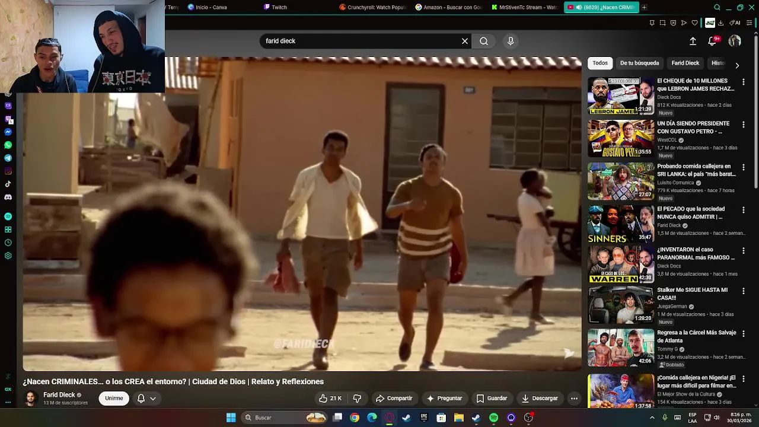Open the browser downloads icon

pyautogui.click(x=720, y=23)
